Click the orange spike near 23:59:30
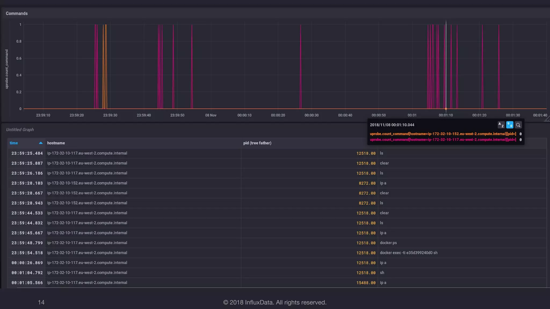 click(106, 67)
